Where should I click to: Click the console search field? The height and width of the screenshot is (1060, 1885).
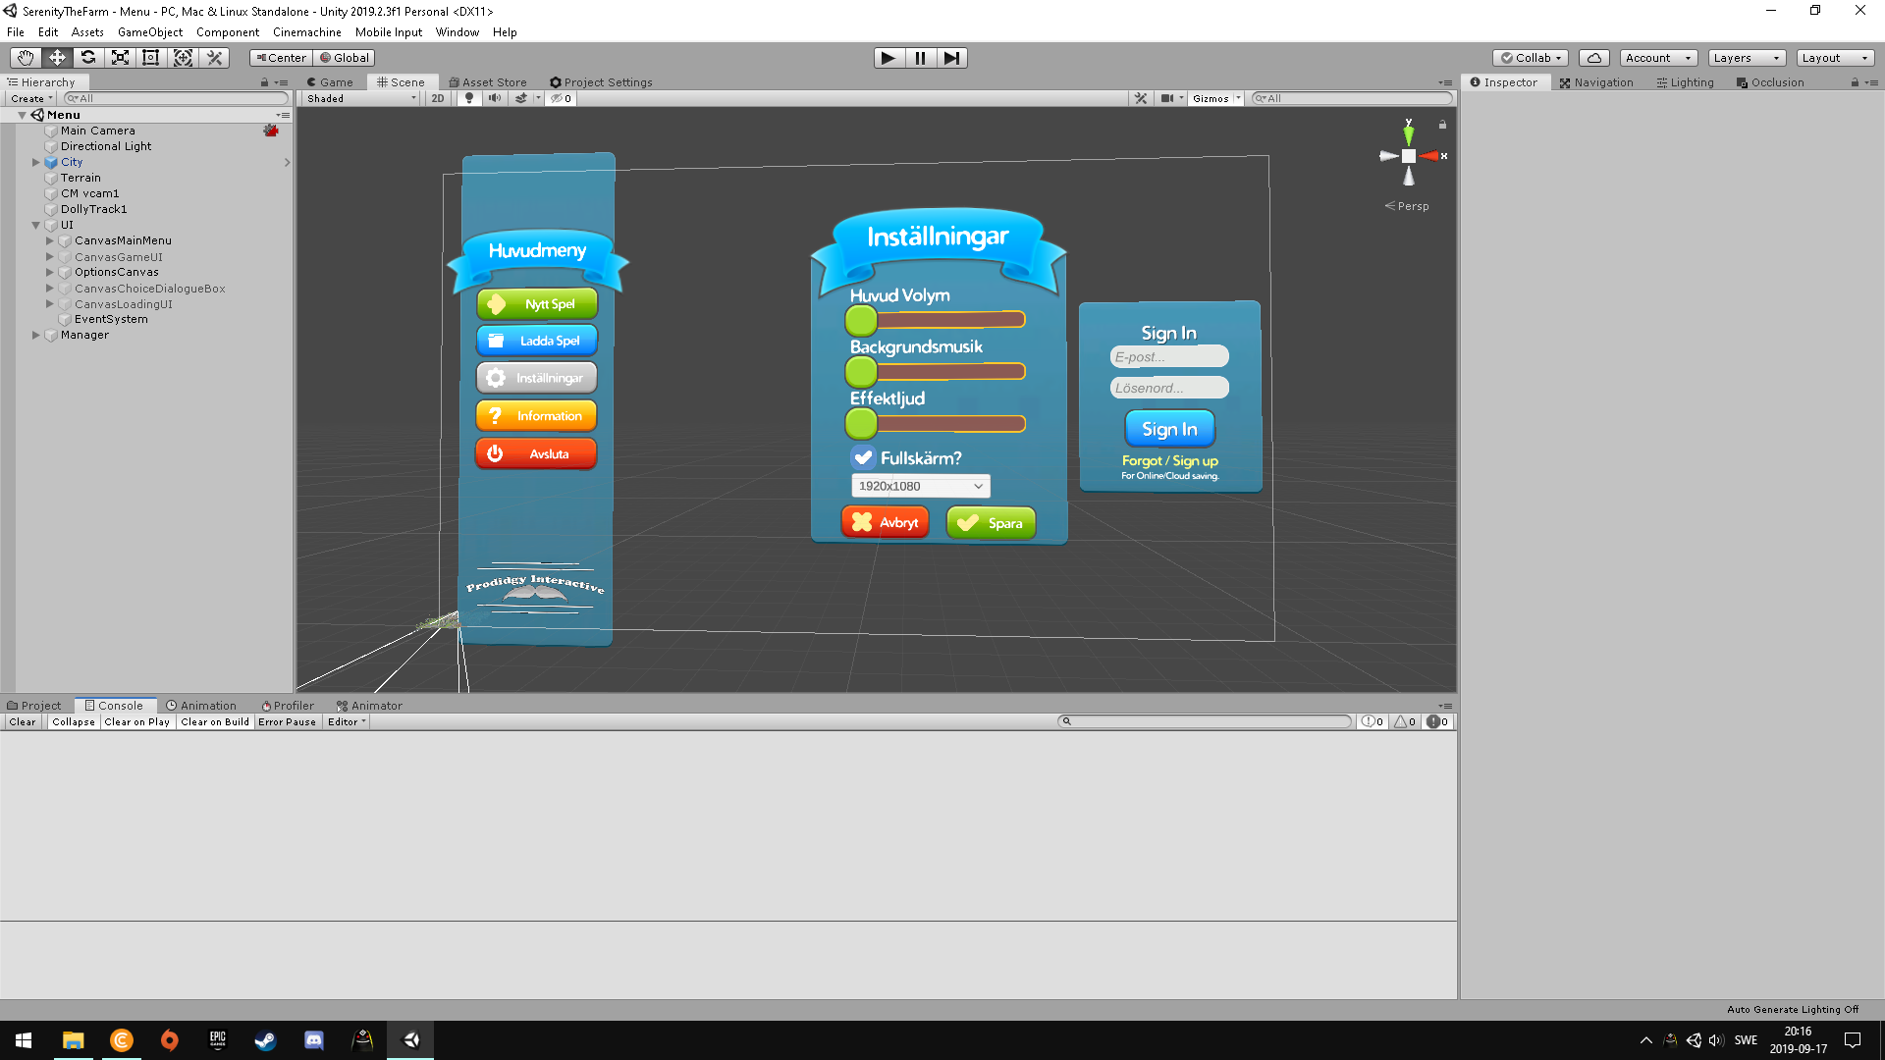(1205, 722)
